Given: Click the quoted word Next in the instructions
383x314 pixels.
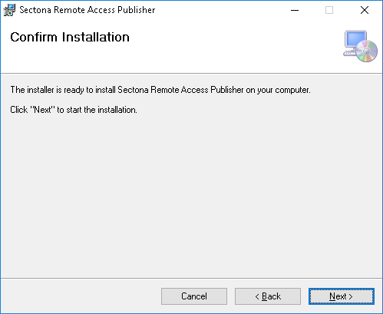Looking at the screenshot, I should [x=42, y=110].
